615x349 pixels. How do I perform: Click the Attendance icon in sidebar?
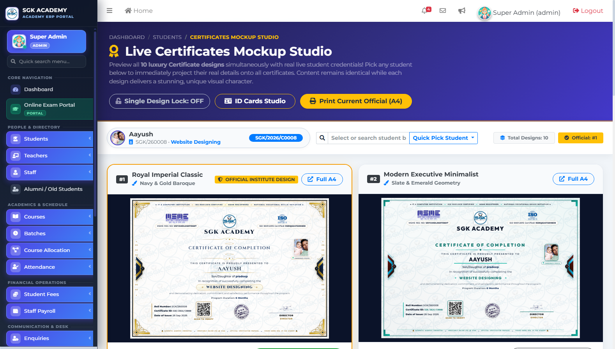pos(16,267)
